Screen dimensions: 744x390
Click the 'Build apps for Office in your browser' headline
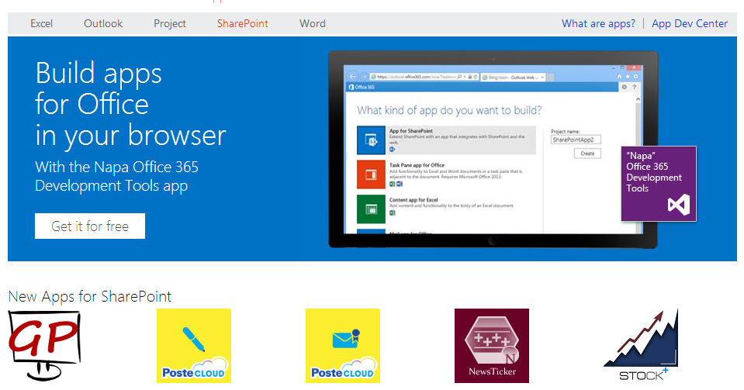pyautogui.click(x=130, y=105)
